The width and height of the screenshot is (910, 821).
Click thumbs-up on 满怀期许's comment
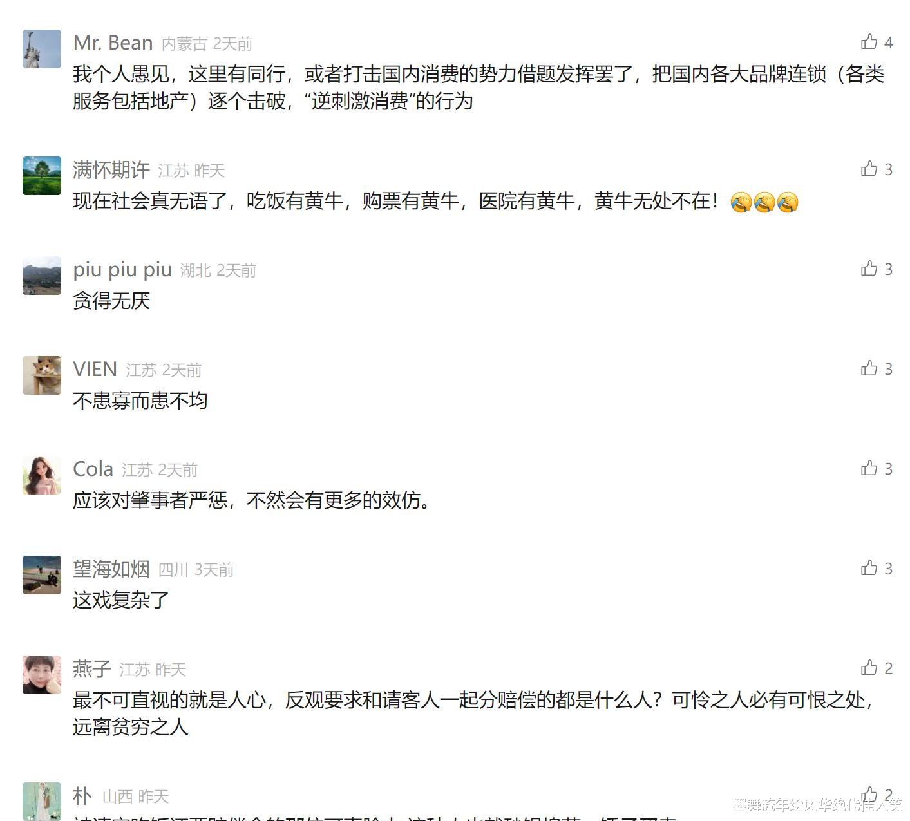869,169
